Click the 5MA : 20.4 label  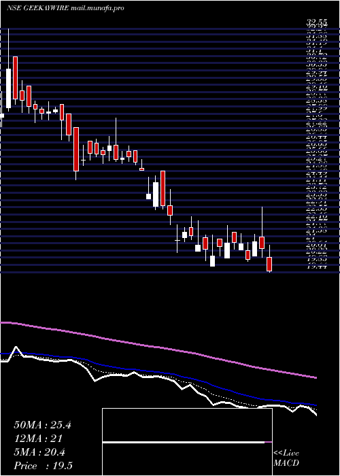39,452
